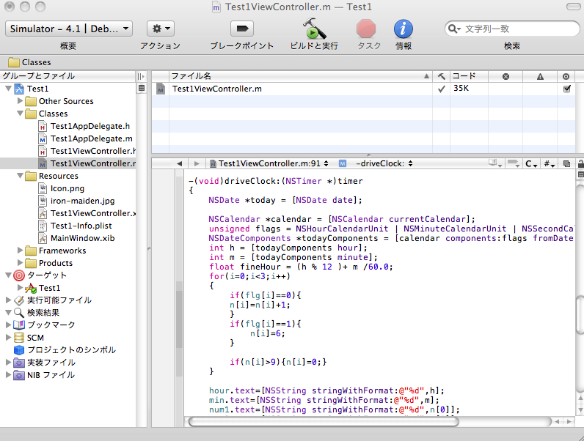Expand the Frameworks folder
This screenshot has width=584, height=441.
click(20, 251)
